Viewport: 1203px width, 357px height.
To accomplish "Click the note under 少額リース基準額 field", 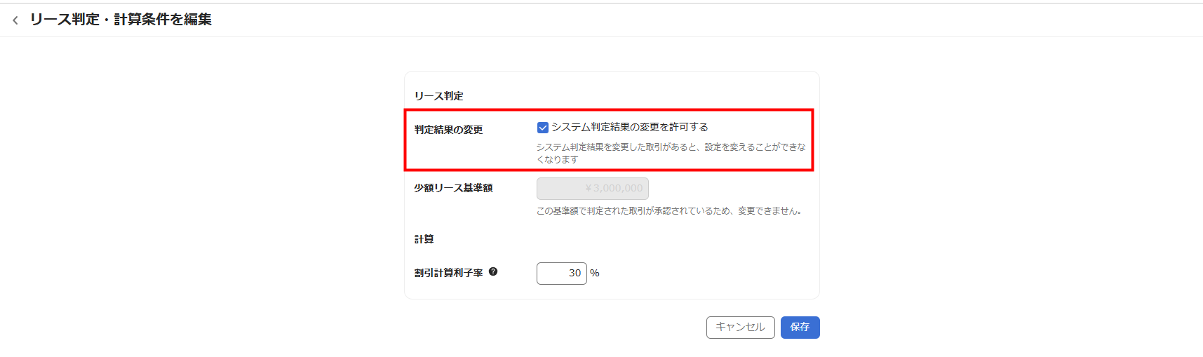I will [668, 211].
